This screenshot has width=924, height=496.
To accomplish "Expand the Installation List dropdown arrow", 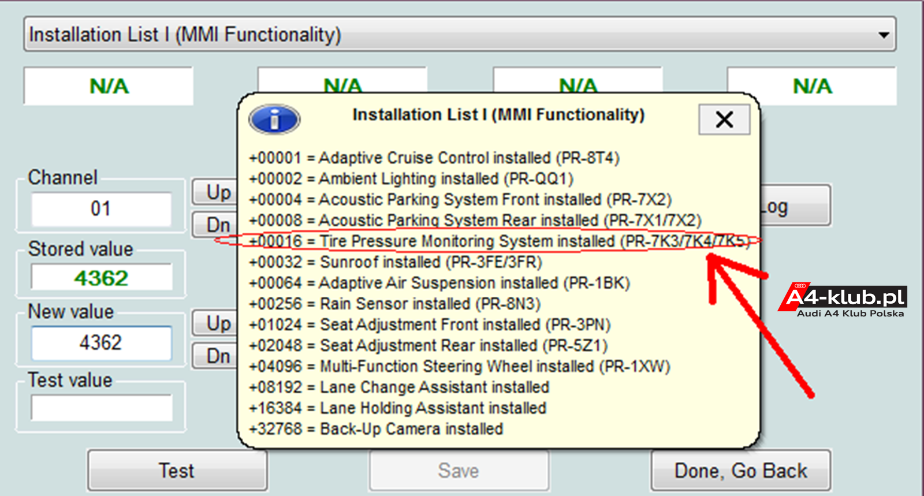I will pyautogui.click(x=884, y=35).
